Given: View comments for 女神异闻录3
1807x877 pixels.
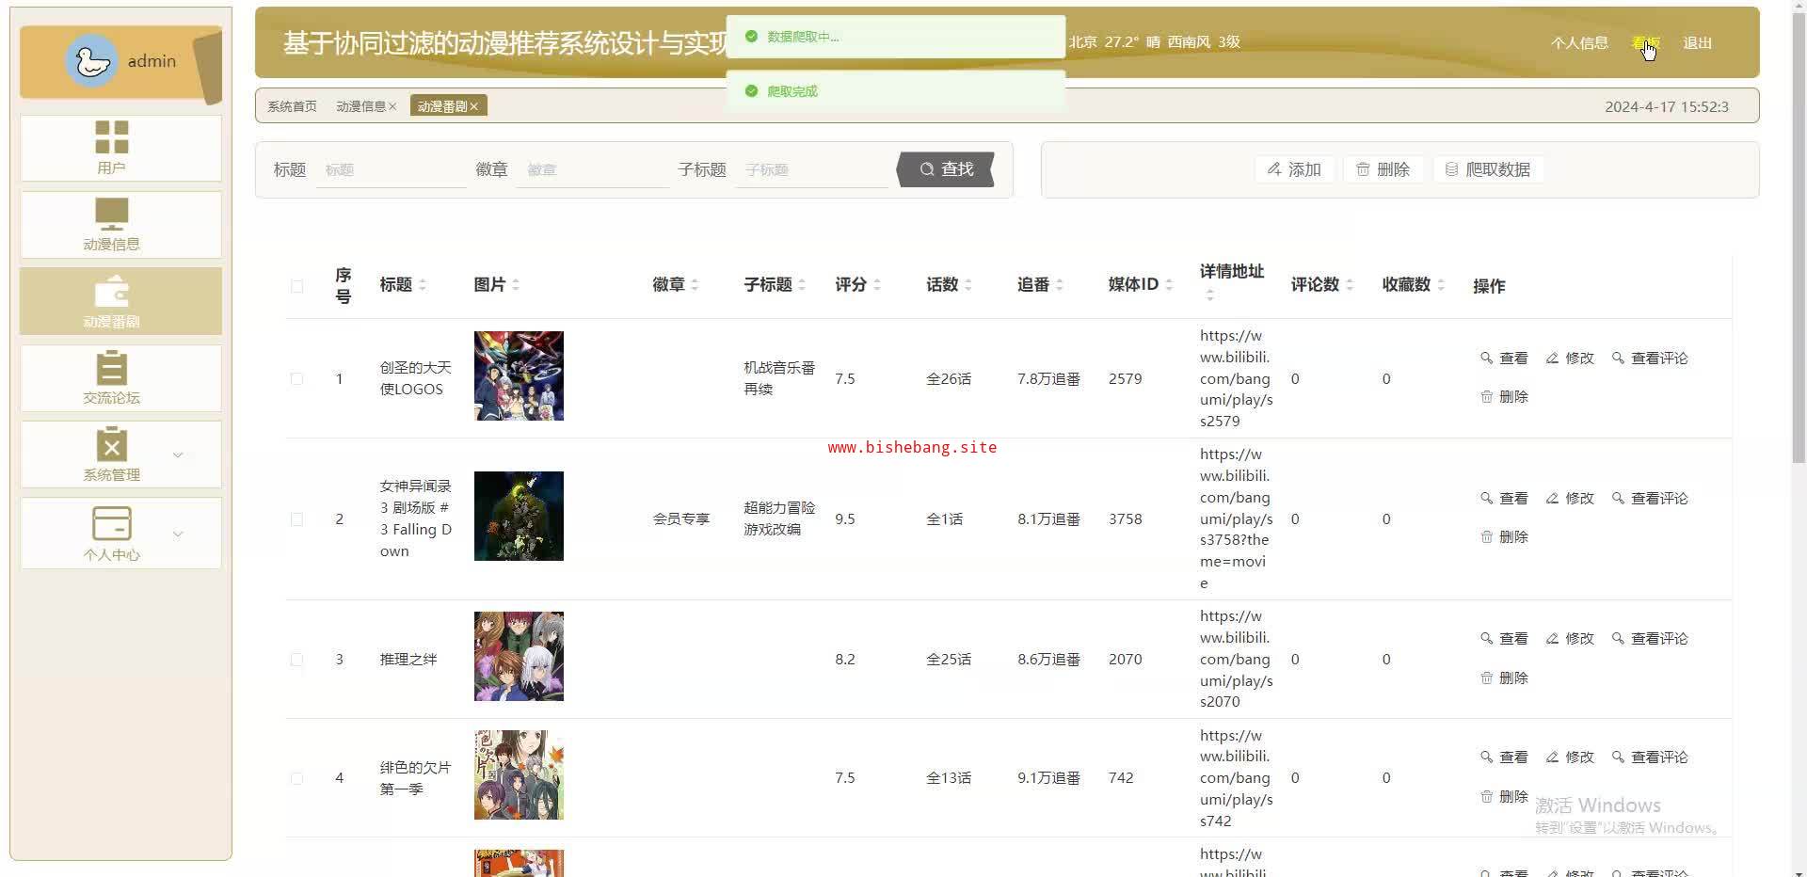Looking at the screenshot, I should [x=1650, y=498].
